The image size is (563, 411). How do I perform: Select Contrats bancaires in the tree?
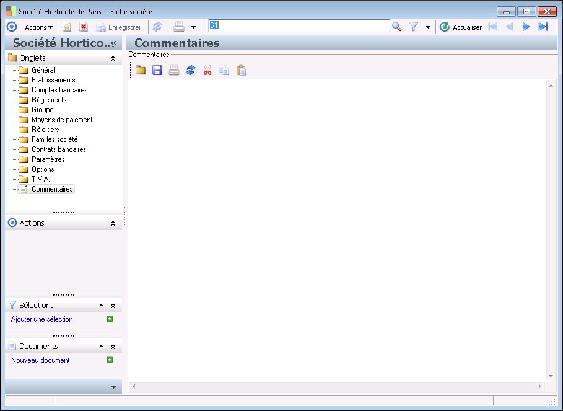tap(59, 149)
